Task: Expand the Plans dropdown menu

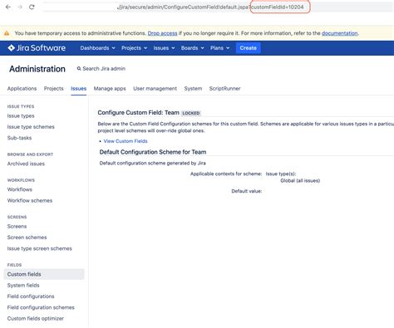Action: (x=219, y=48)
